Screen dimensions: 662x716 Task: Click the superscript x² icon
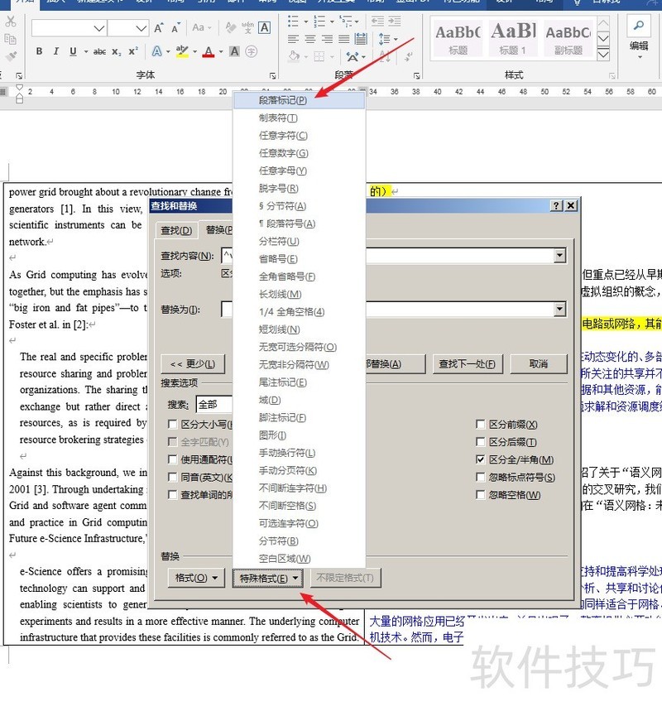134,51
